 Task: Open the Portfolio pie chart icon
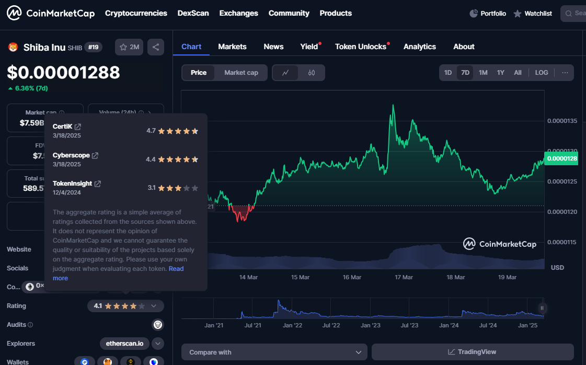click(474, 14)
